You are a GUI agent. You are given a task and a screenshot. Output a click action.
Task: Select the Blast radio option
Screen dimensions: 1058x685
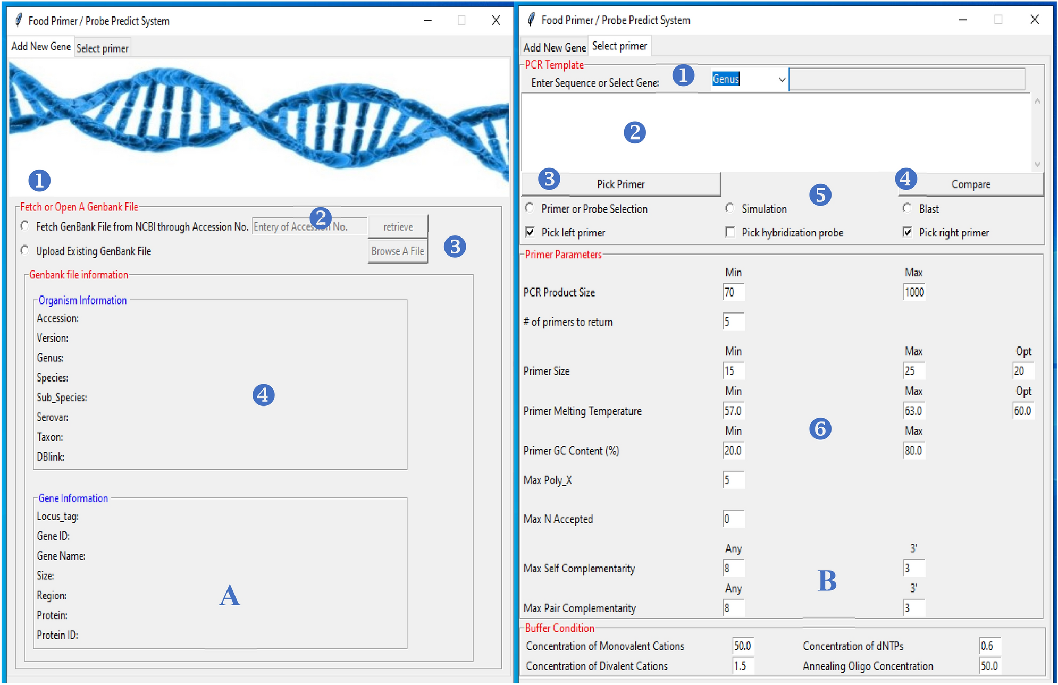point(908,208)
